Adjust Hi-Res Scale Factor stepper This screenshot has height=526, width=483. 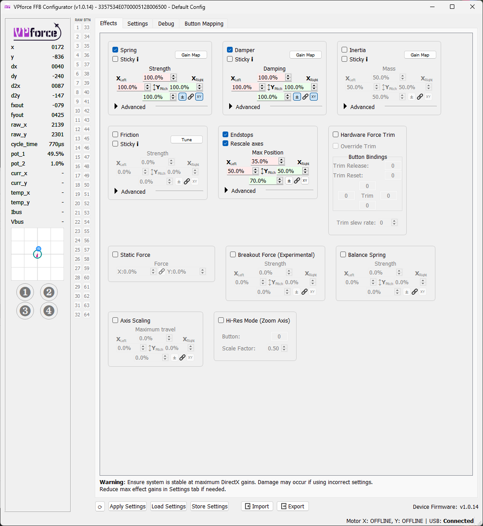[284, 348]
